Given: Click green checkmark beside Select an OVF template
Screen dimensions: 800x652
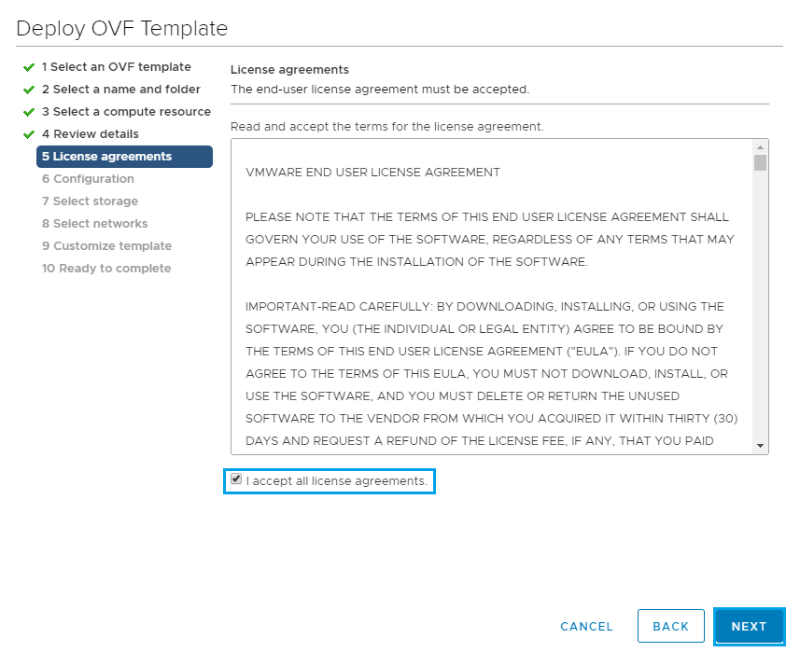Looking at the screenshot, I should [x=29, y=67].
